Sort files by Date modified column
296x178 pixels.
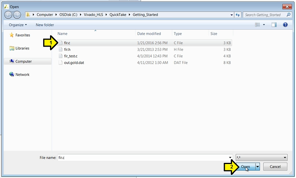149,34
